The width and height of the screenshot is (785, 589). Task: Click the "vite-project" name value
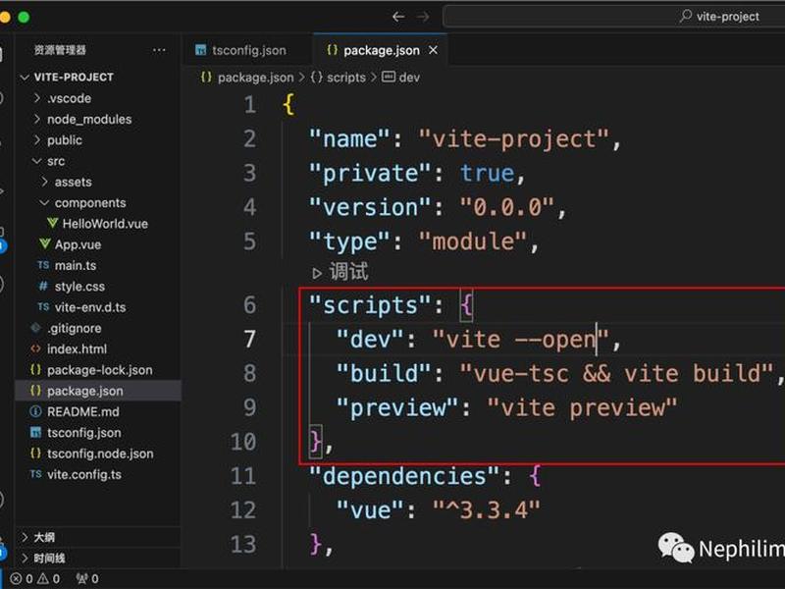[x=514, y=138]
